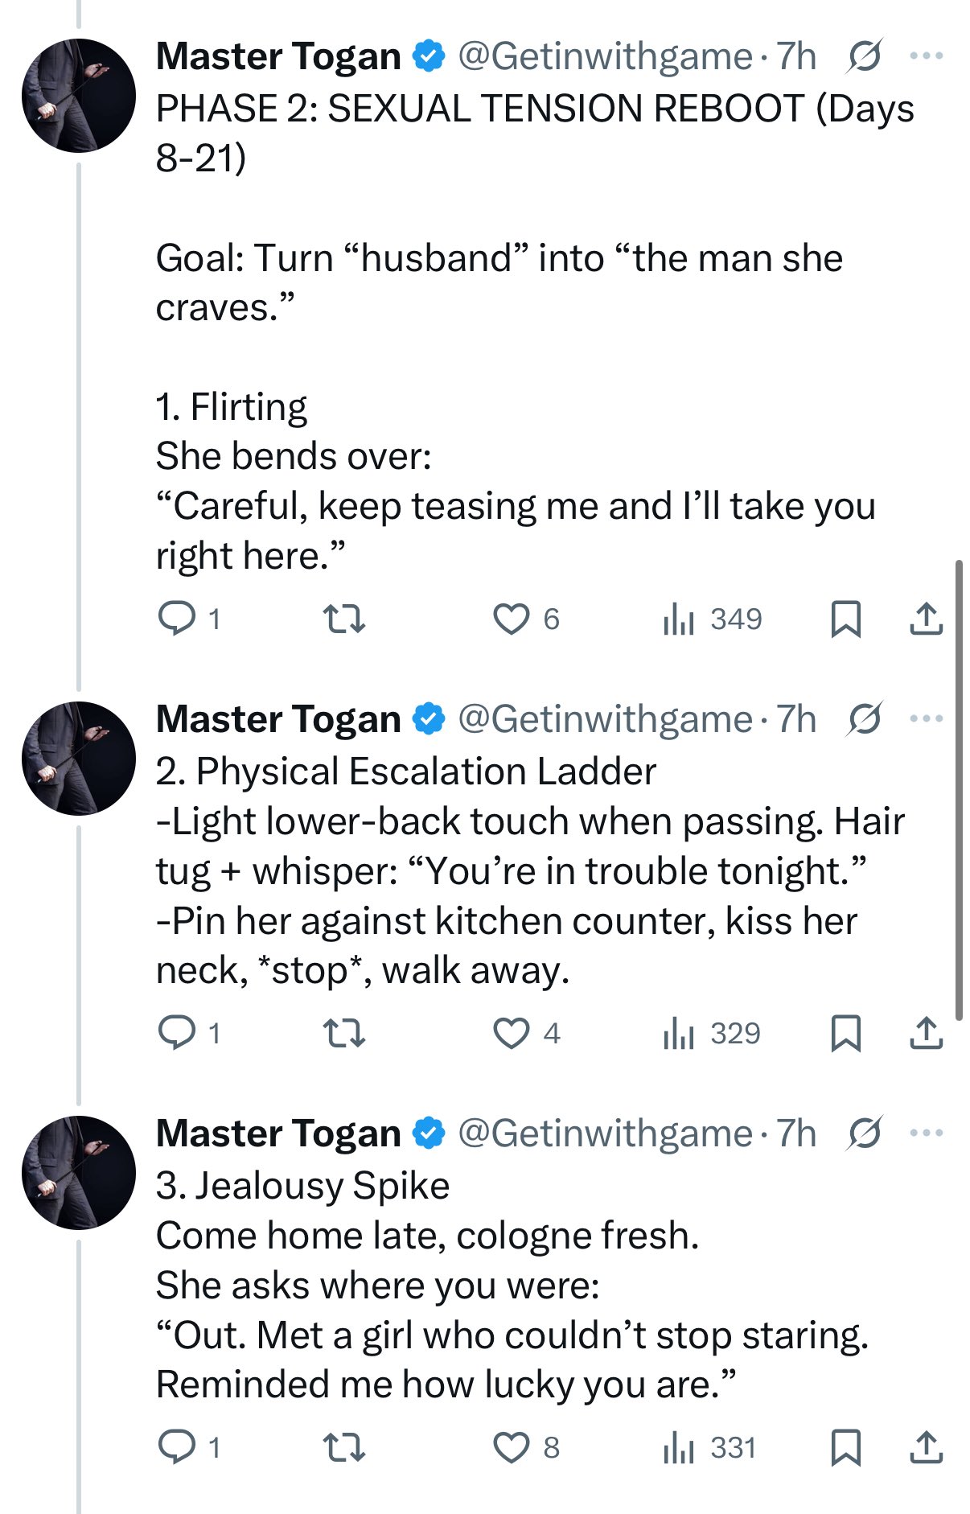This screenshot has width=970, height=1514.
Task: Like the Phase 2 Sexual Tension tweet
Action: (512, 619)
